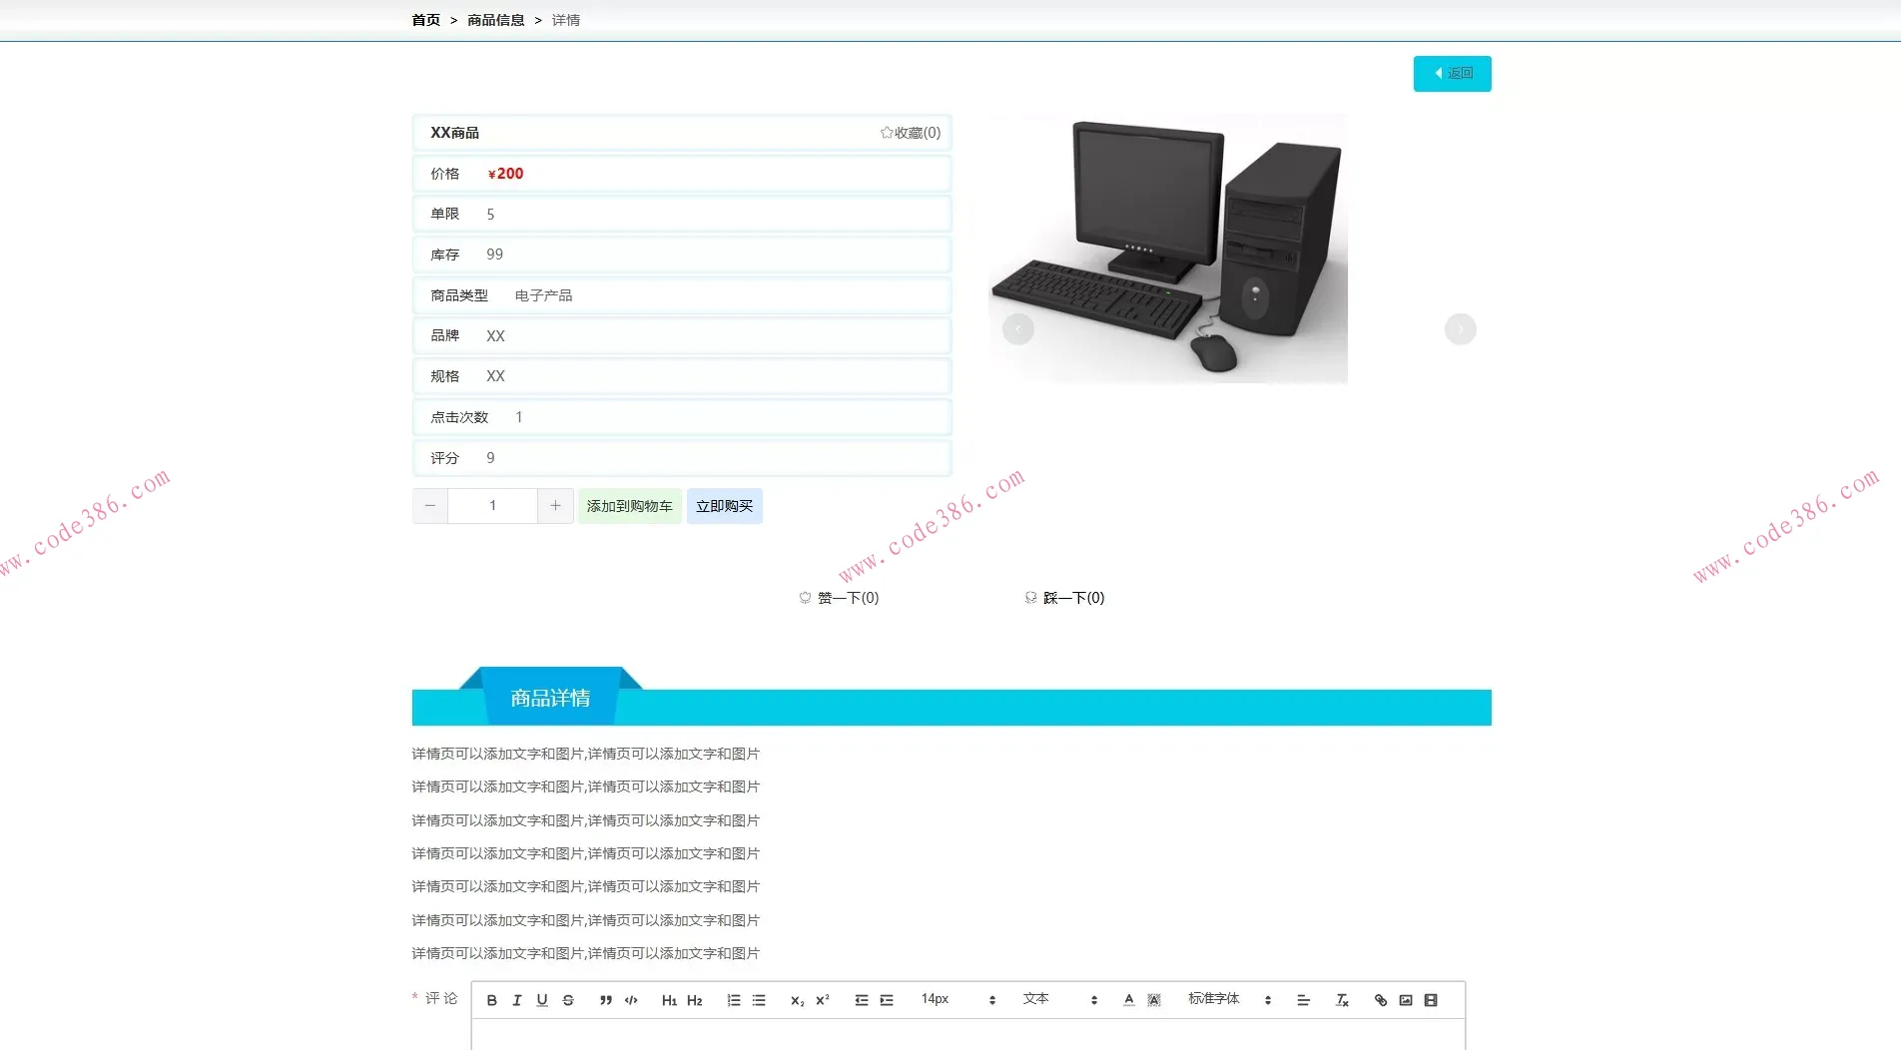Screen dimensions: 1901x1050
Task: Click 踩一下 to dislike the product
Action: tap(1064, 597)
